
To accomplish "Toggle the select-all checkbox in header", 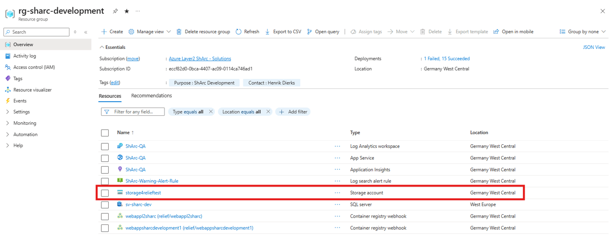I will [105, 133].
